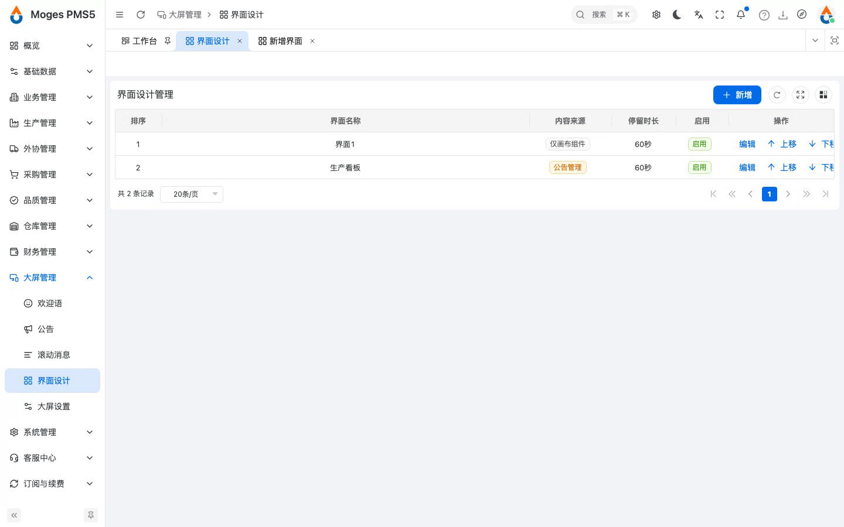The height and width of the screenshot is (527, 844).
Task: Click the 生产看板 name cell
Action: 345,167
